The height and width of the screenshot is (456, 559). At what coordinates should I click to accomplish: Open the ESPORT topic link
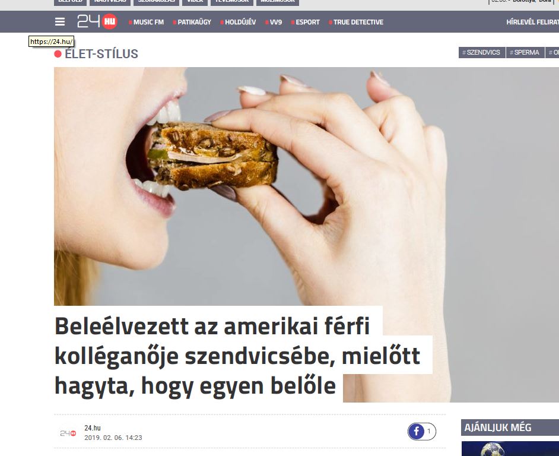305,22
